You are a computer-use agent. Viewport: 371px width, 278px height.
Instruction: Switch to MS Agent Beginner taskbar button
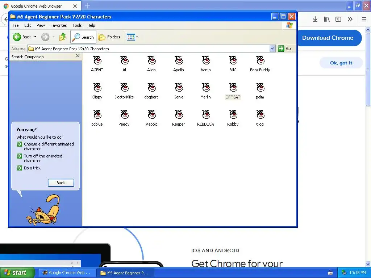(125, 273)
